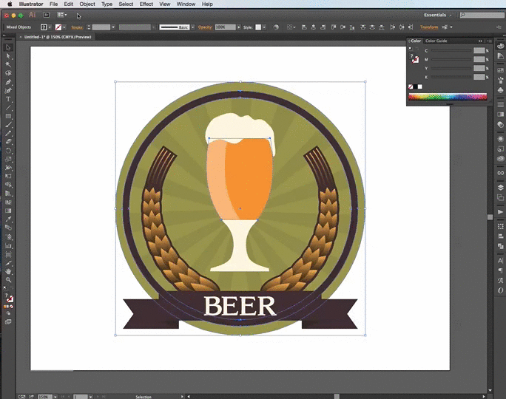The image size is (506, 399).
Task: Select the Shape Builder tool
Action: (x=8, y=185)
